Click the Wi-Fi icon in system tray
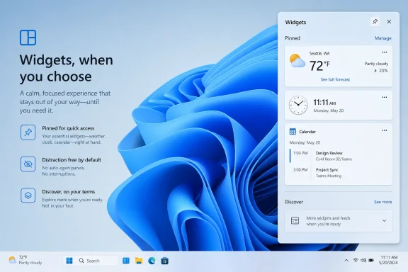The image size is (408, 272). pyautogui.click(x=355, y=260)
